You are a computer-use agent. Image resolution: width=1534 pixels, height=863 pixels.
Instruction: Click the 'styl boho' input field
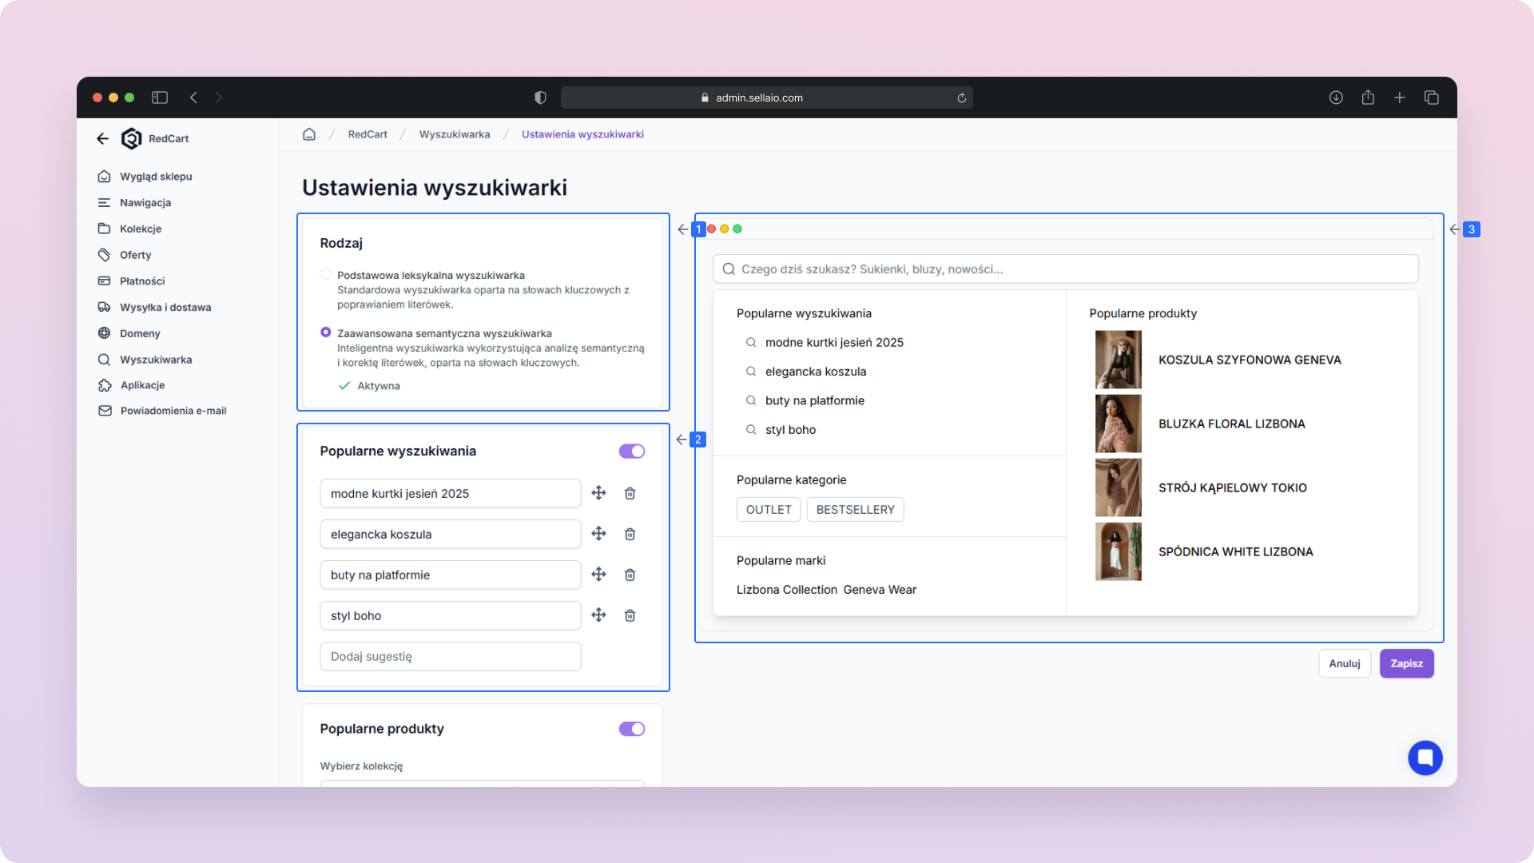click(x=451, y=616)
